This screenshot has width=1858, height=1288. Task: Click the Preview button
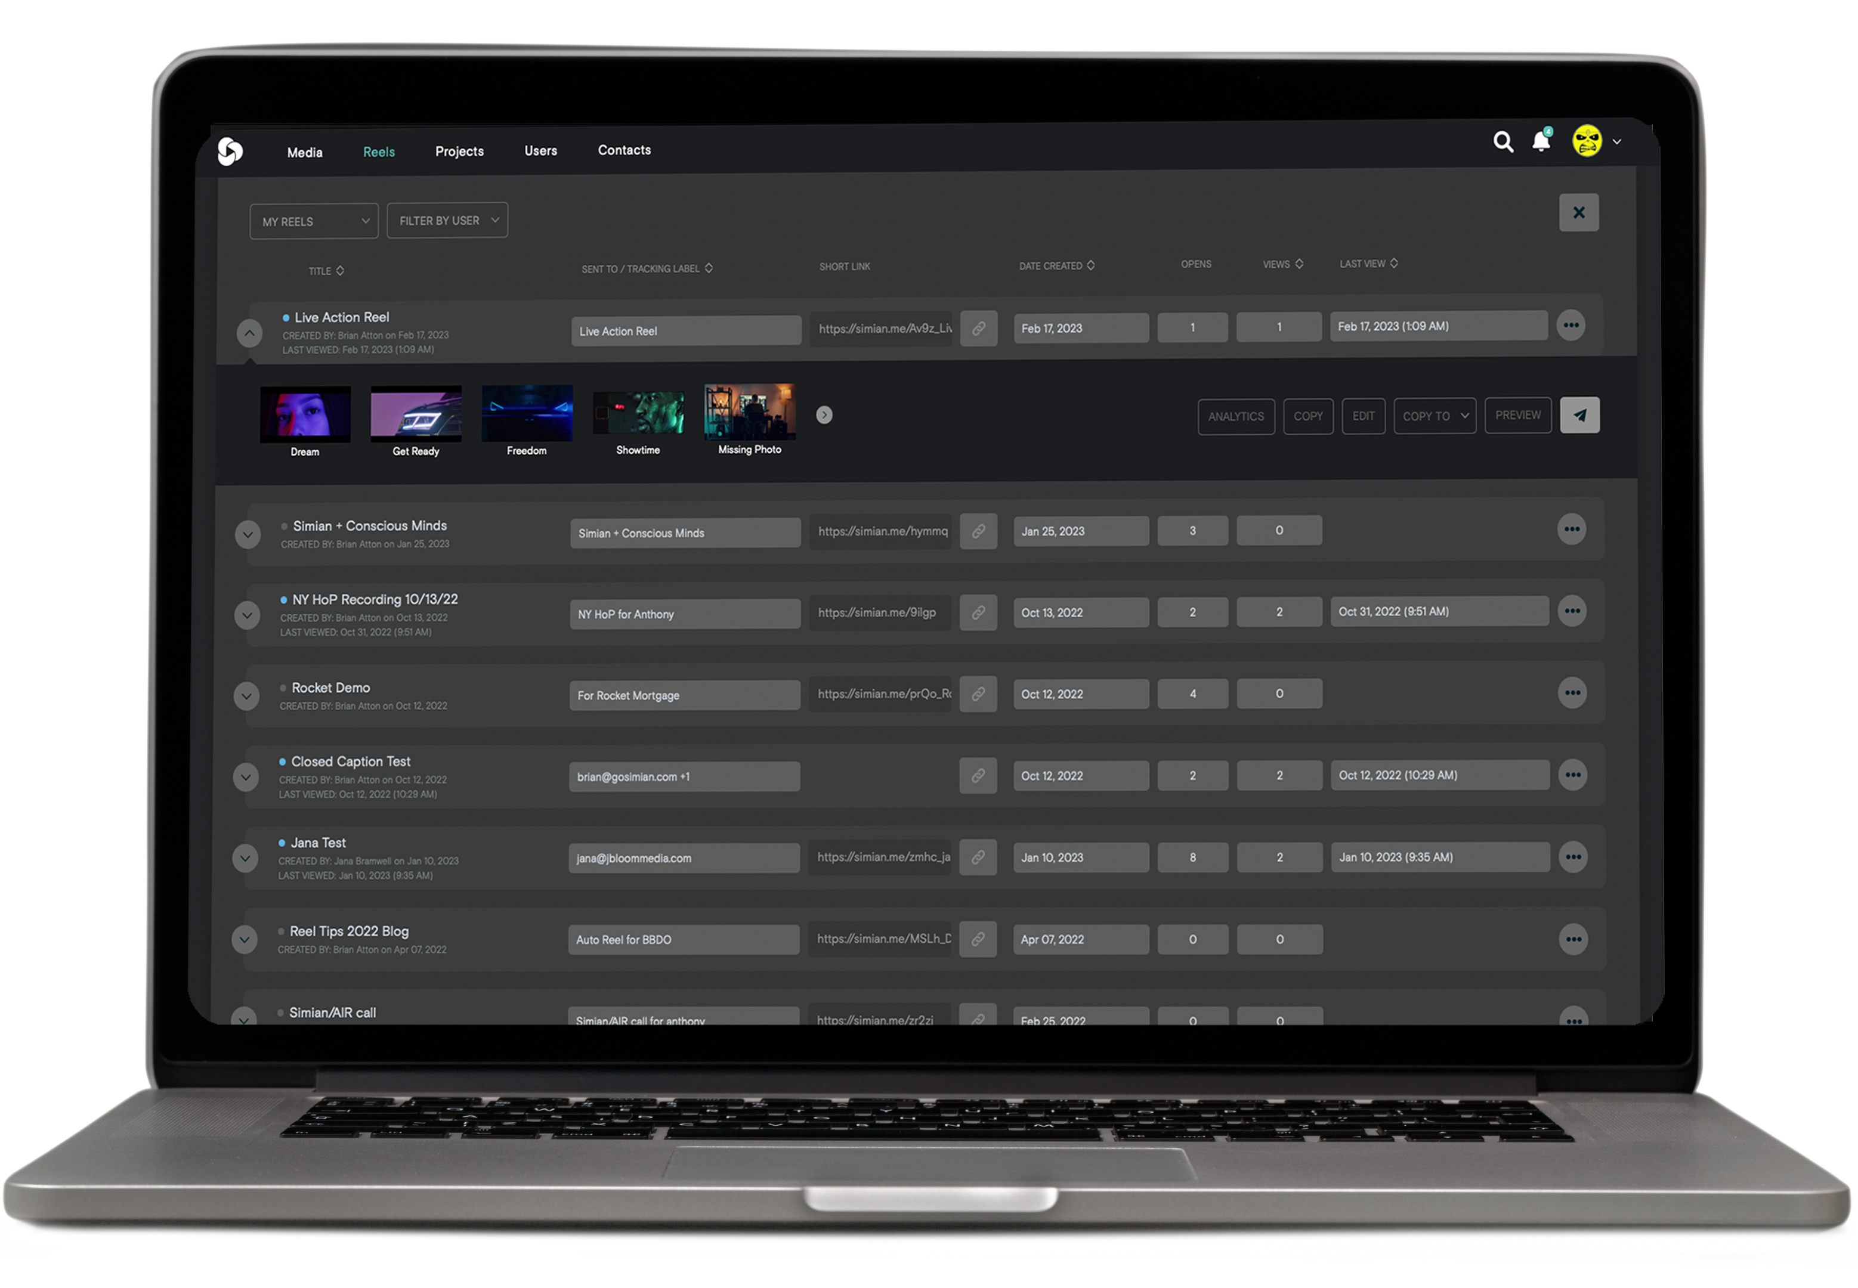(x=1517, y=415)
